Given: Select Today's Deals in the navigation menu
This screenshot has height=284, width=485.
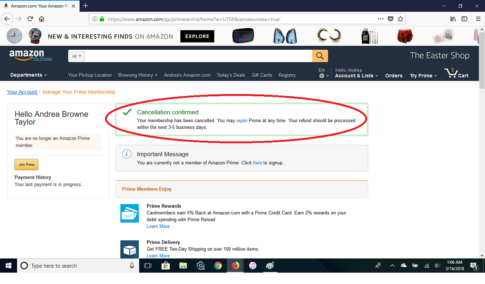Looking at the screenshot, I should 231,75.
